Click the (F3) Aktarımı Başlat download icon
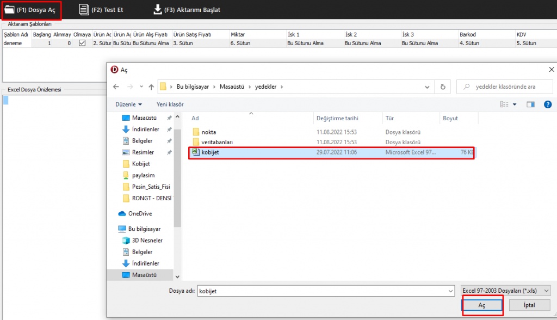Image resolution: width=557 pixels, height=320 pixels. (x=157, y=10)
